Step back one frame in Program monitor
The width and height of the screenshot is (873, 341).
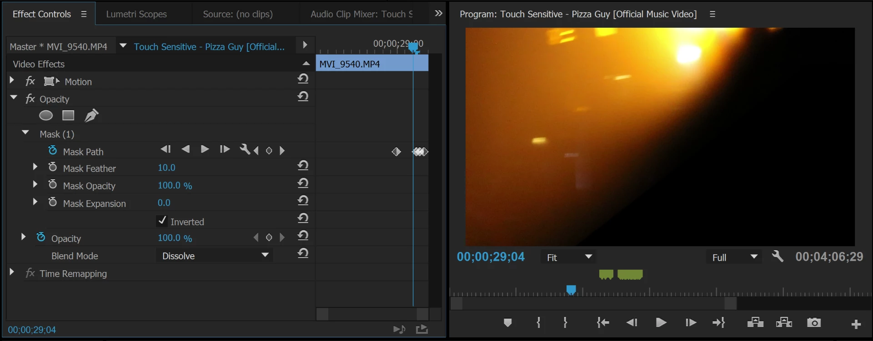tap(632, 323)
